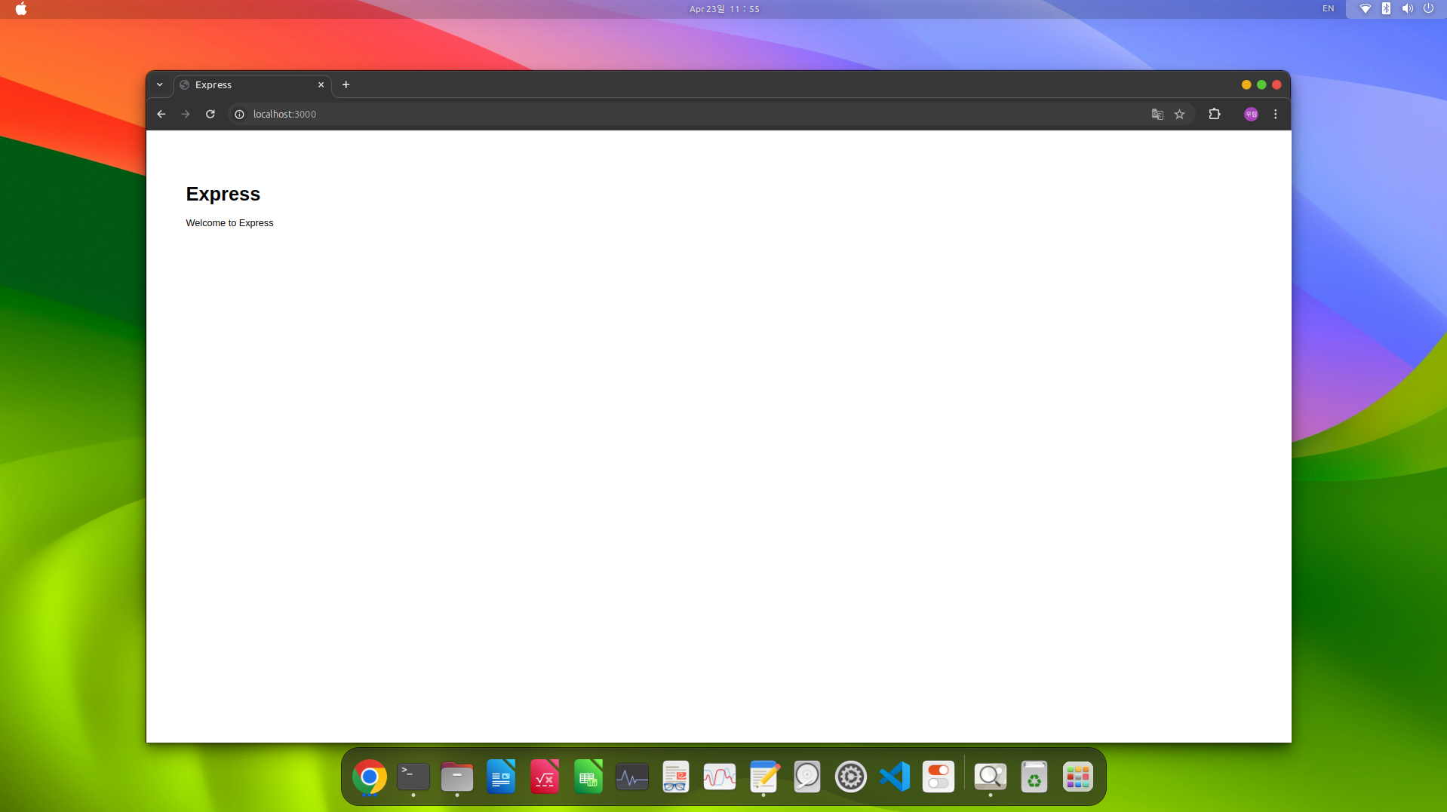Open Terminal from the dock

pyautogui.click(x=413, y=777)
